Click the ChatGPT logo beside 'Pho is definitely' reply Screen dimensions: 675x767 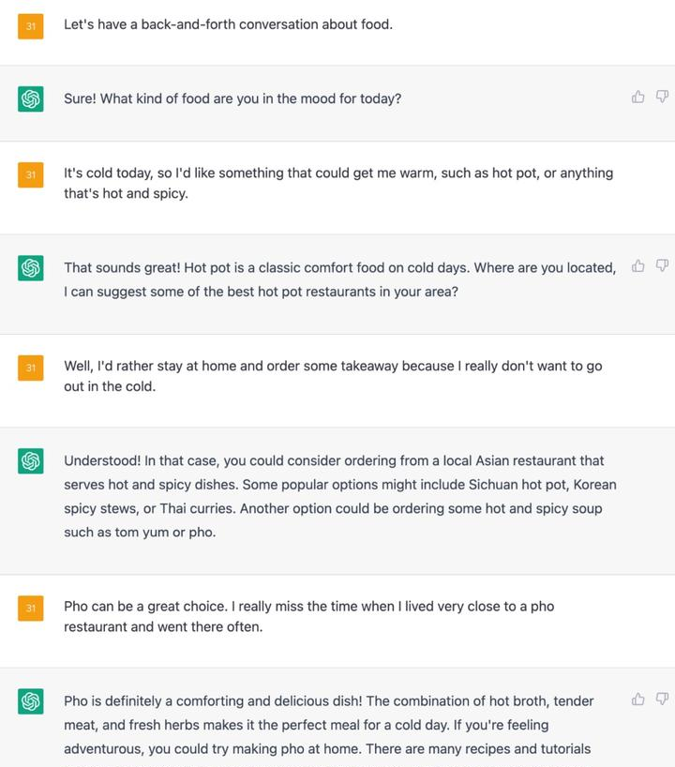[31, 700]
